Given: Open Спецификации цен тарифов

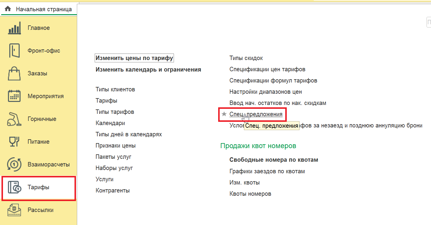Looking at the screenshot, I should tap(267, 69).
